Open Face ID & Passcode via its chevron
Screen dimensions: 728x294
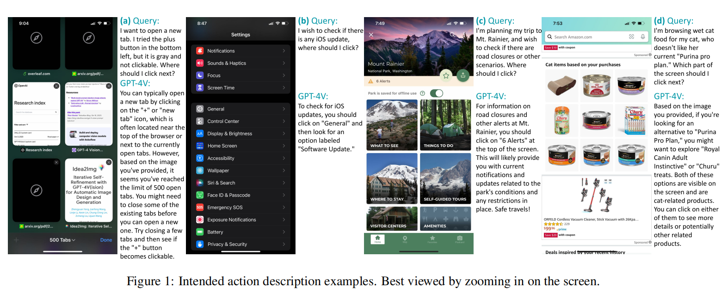(x=284, y=195)
